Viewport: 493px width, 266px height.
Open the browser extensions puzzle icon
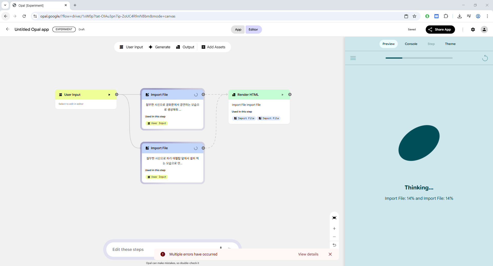pyautogui.click(x=446, y=16)
